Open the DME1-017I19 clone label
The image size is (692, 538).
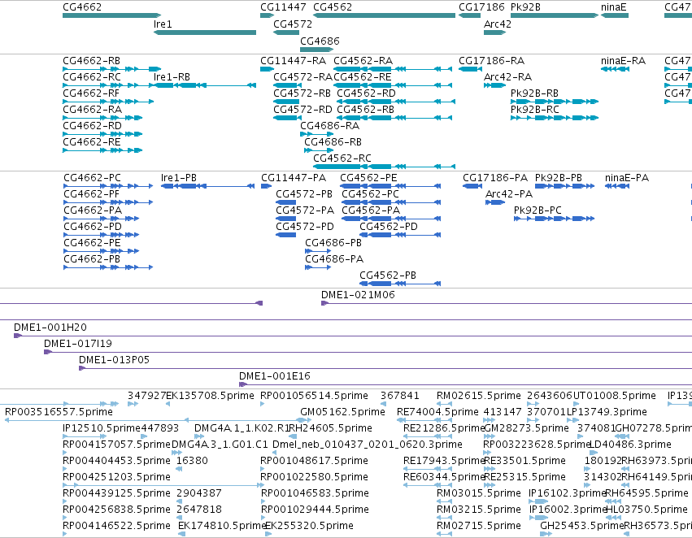78,344
